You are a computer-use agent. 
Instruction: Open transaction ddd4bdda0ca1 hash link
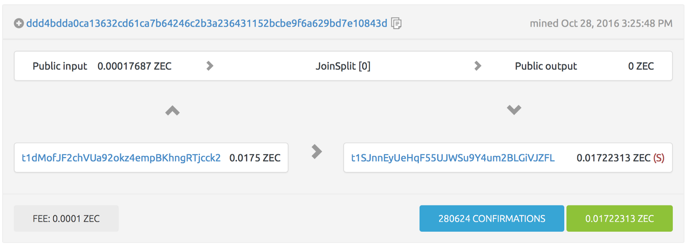click(x=206, y=23)
